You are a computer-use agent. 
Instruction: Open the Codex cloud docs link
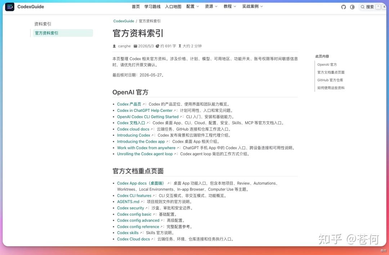133,129
